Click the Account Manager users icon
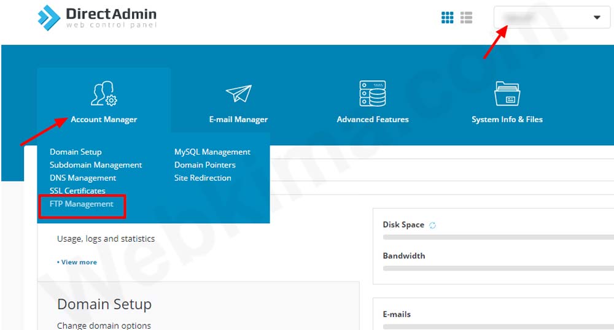 (104, 93)
